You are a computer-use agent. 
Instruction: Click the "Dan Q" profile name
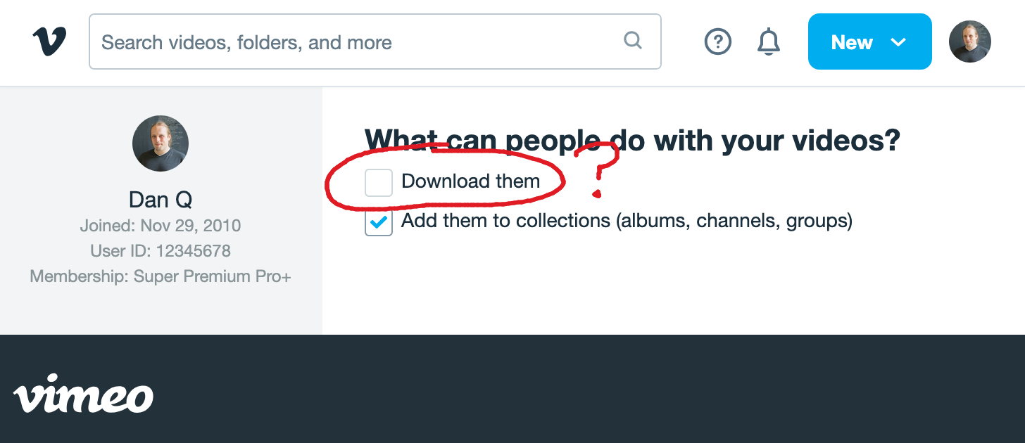click(161, 200)
